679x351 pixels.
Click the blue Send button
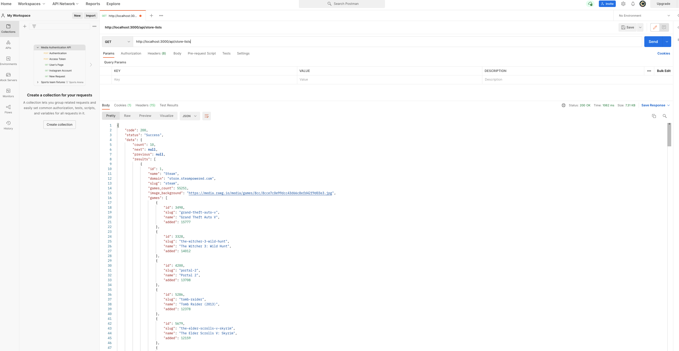pos(653,42)
